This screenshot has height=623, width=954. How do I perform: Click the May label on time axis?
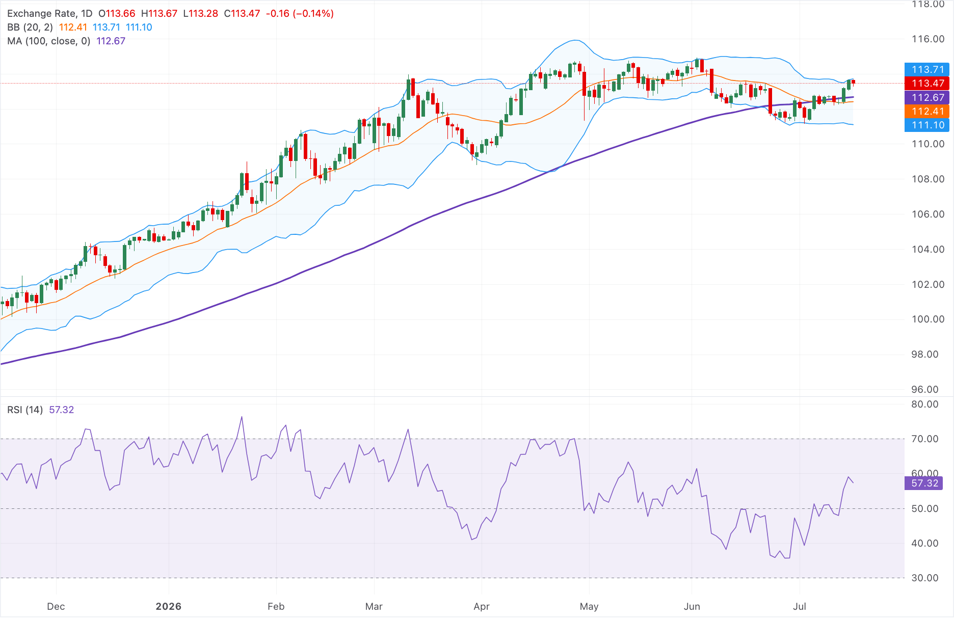(x=589, y=607)
